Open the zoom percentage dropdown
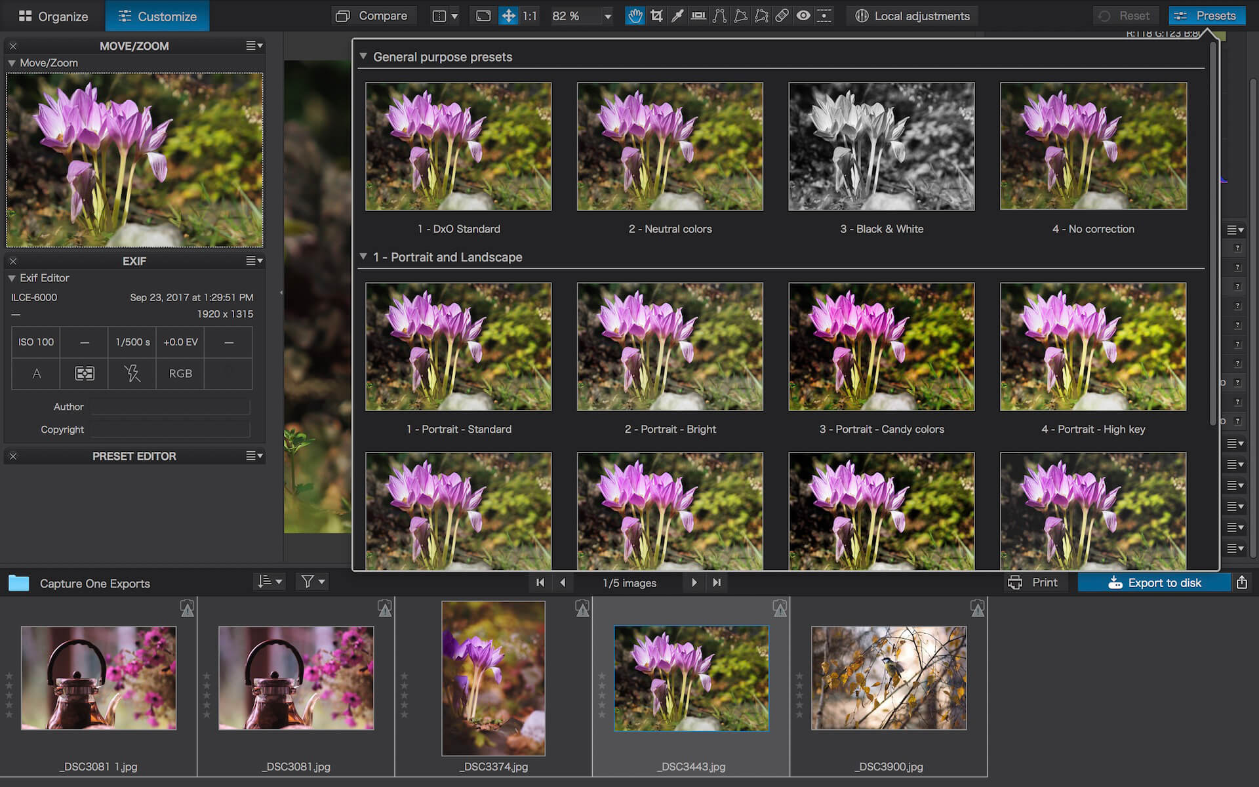Viewport: 1259px width, 787px height. pos(607,16)
